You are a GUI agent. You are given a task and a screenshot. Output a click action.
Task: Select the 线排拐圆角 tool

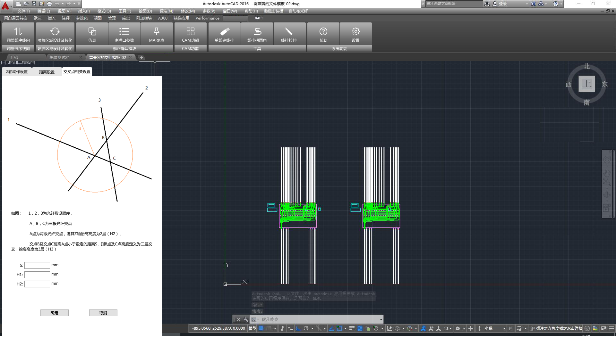point(257,34)
